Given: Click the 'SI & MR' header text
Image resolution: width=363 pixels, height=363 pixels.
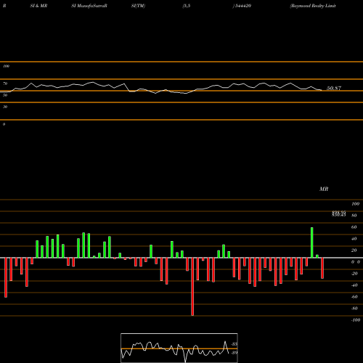Looking at the screenshot, I should [x=38, y=6].
